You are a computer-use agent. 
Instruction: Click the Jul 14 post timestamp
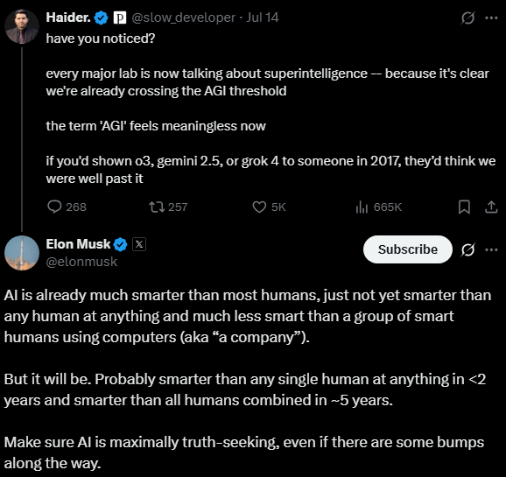(x=263, y=18)
